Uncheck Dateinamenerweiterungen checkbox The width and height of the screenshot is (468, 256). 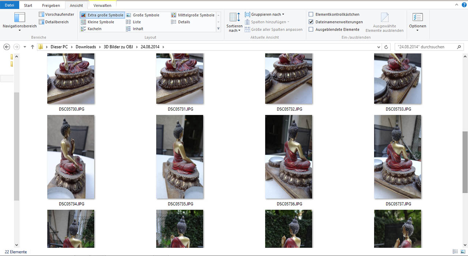click(311, 22)
